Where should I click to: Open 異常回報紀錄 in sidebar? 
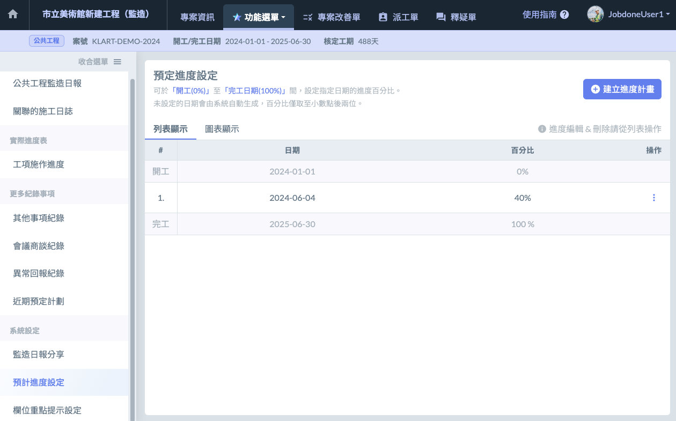(x=64, y=273)
